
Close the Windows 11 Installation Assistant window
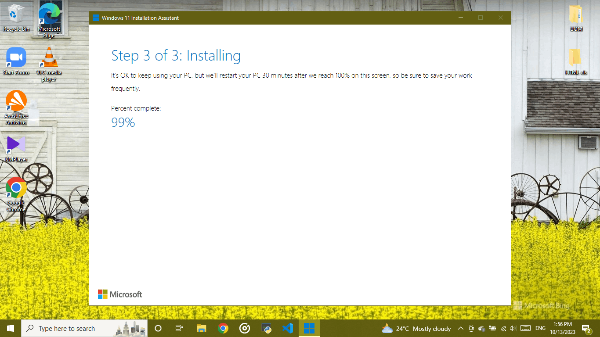[x=501, y=18]
